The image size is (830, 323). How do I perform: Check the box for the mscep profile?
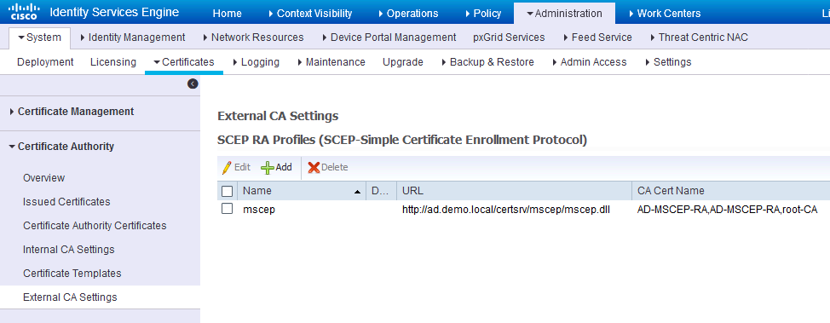[227, 209]
